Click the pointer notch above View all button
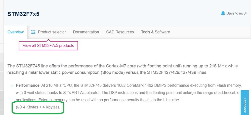Viewport: 251px width, 115px height. click(x=48, y=40)
